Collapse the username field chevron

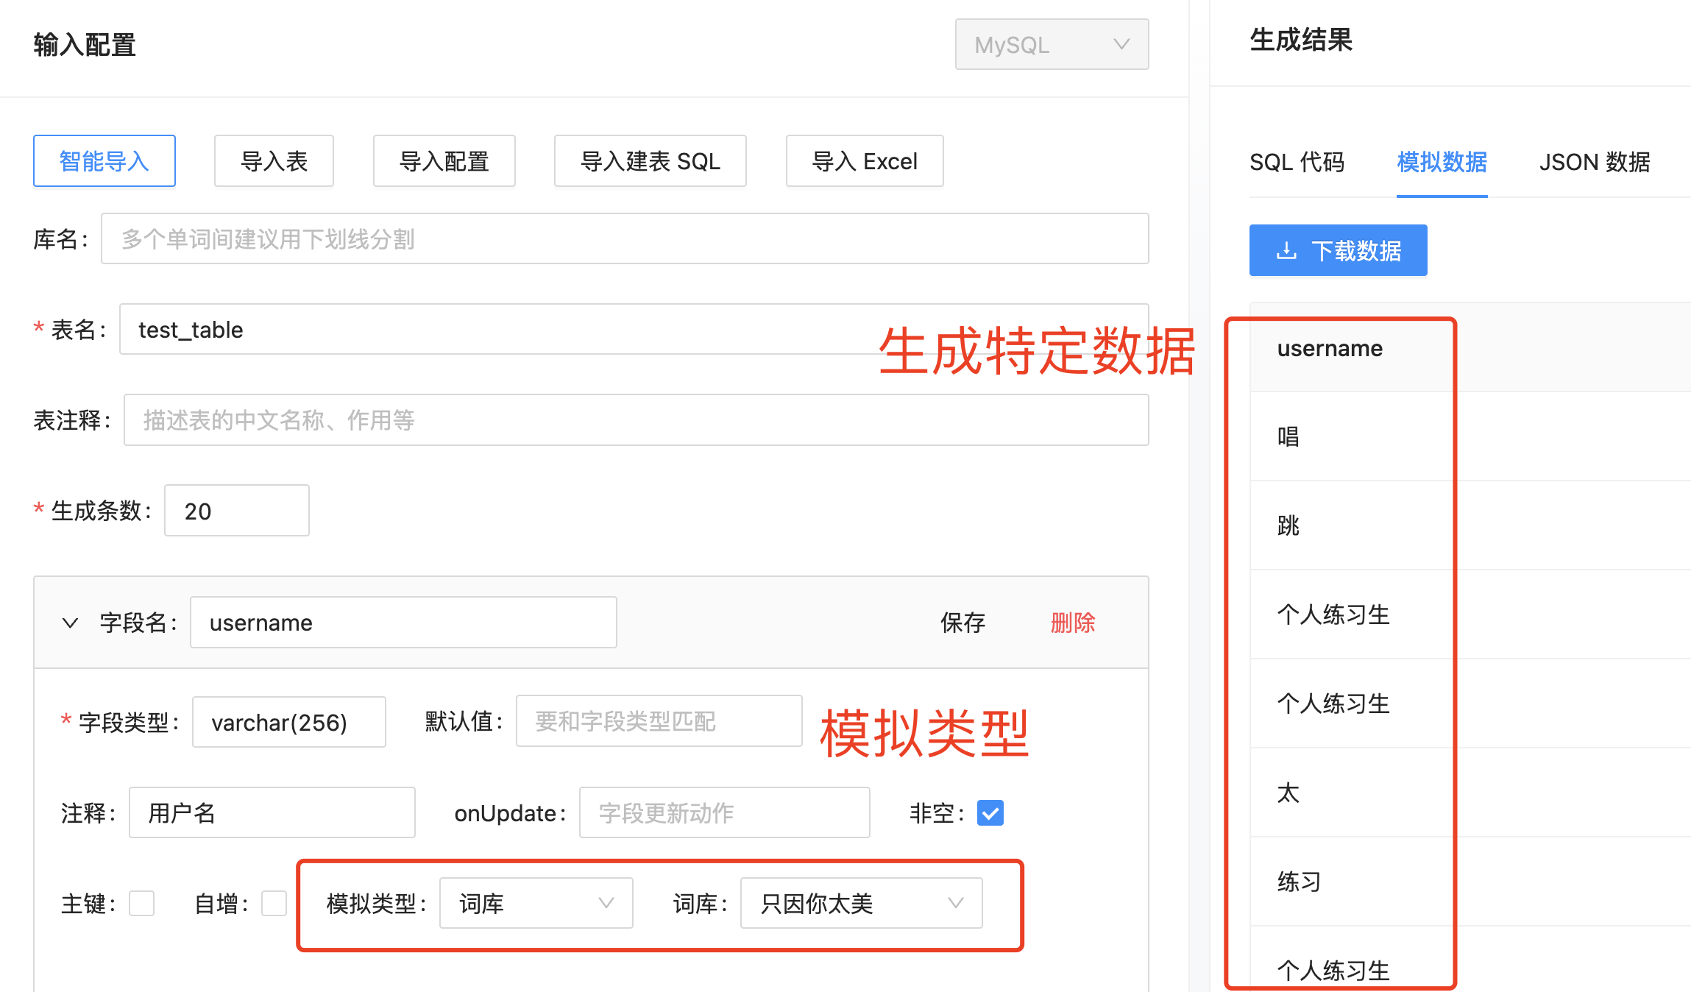70,623
